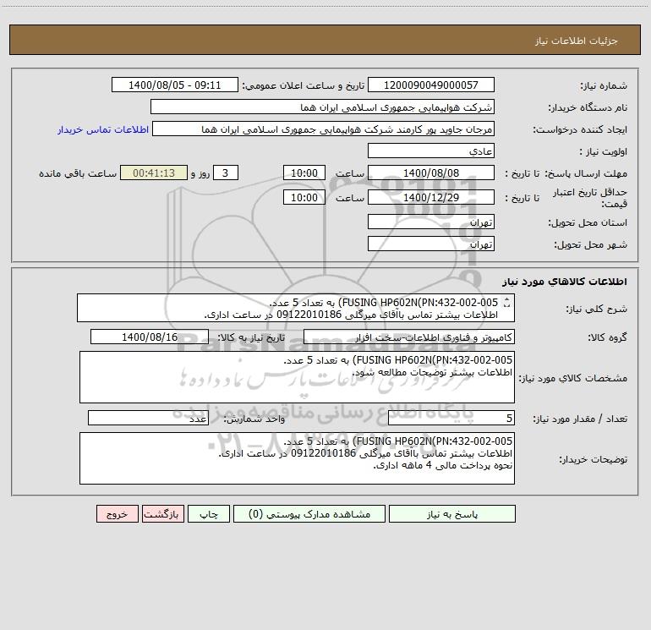Image resolution: width=651 pixels, height=630 pixels.
Task: Click the 'حداقل تاریخ اعتبار قیمت:' label
Action: click(590, 198)
